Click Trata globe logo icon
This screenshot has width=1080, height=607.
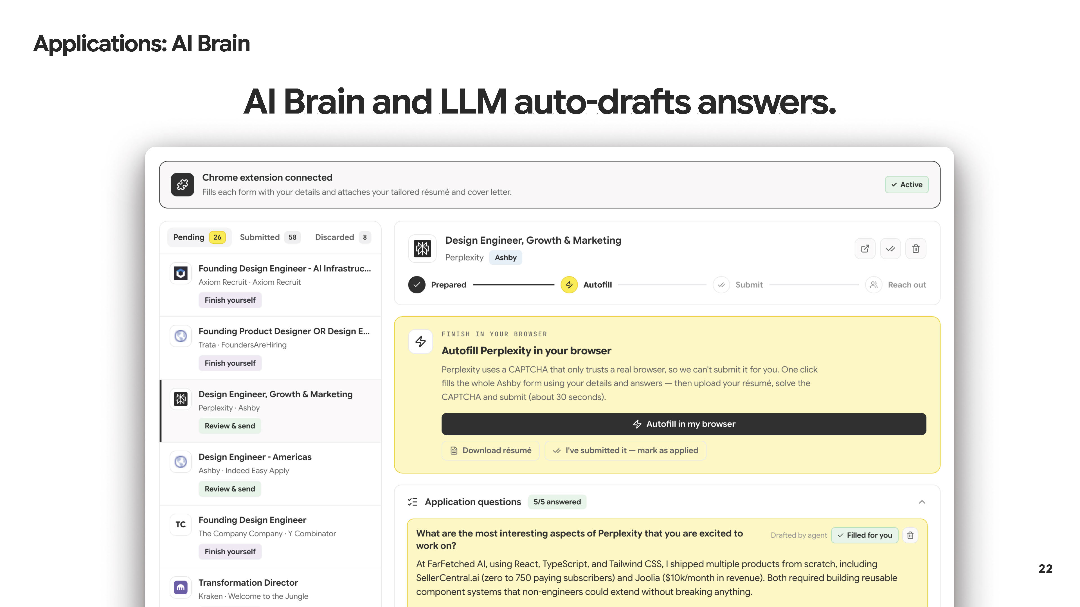(181, 336)
